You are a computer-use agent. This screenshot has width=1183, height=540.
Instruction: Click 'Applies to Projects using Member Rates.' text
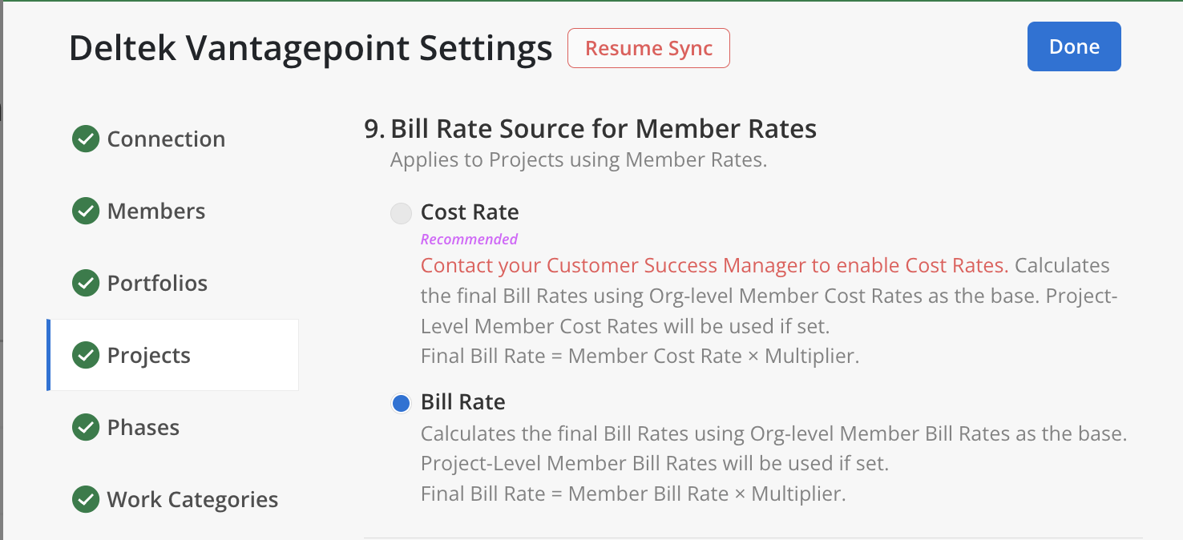[579, 159]
